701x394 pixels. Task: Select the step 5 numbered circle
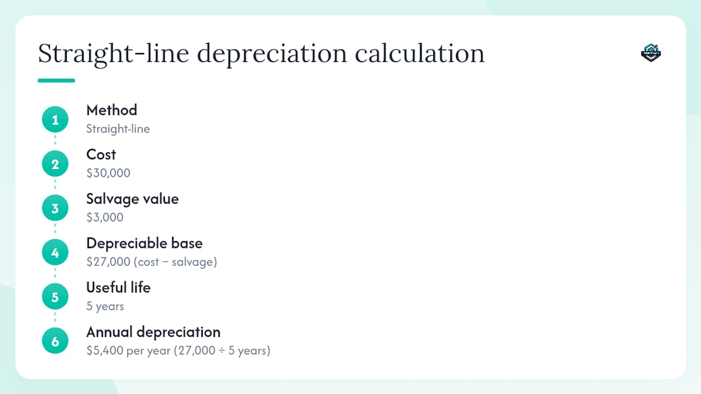point(55,297)
